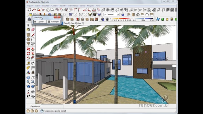Click the green sphere icon in toolbar
The height and width of the screenshot is (114, 203).
click(163, 19)
